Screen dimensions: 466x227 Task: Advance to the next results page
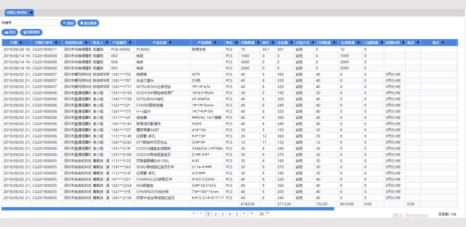point(244,214)
